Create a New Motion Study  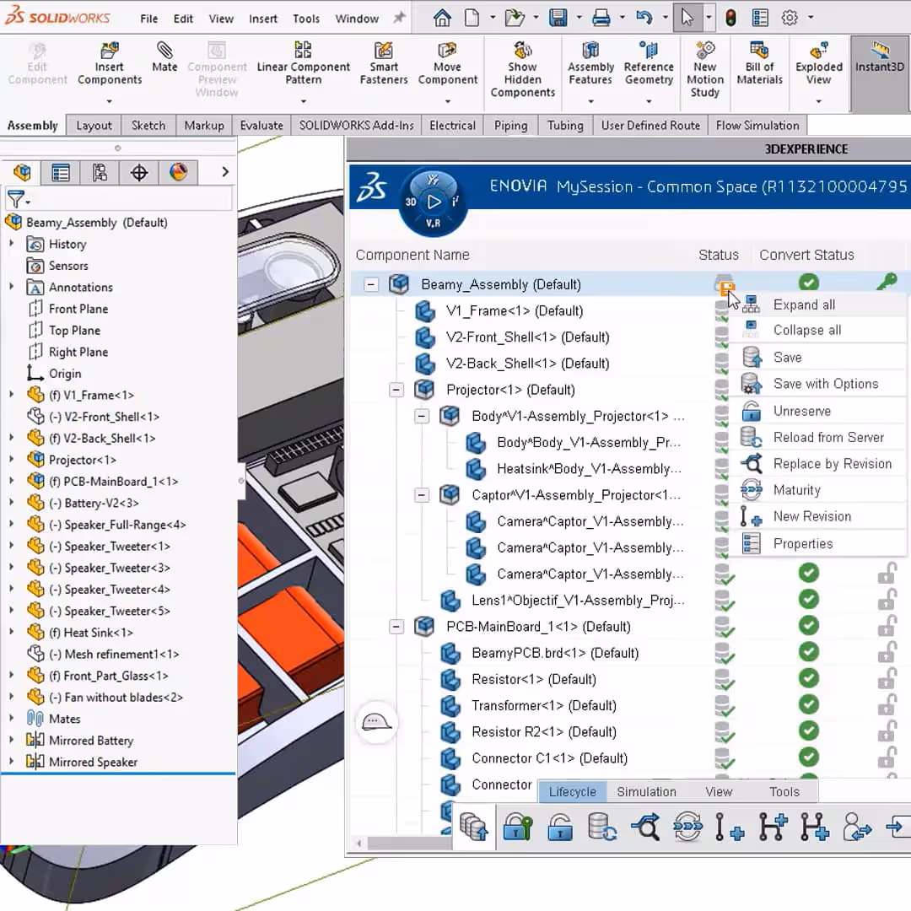[x=704, y=70]
